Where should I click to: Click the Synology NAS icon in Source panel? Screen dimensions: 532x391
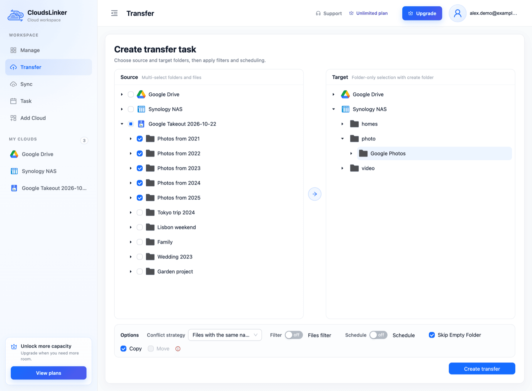point(141,109)
